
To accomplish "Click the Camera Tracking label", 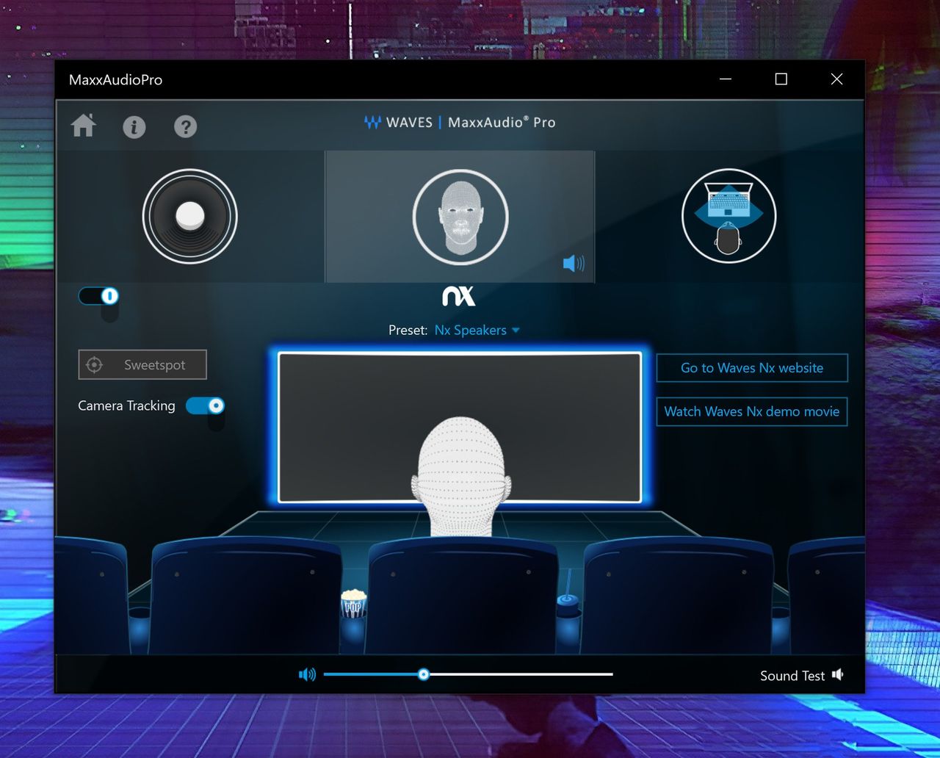I will [x=126, y=406].
